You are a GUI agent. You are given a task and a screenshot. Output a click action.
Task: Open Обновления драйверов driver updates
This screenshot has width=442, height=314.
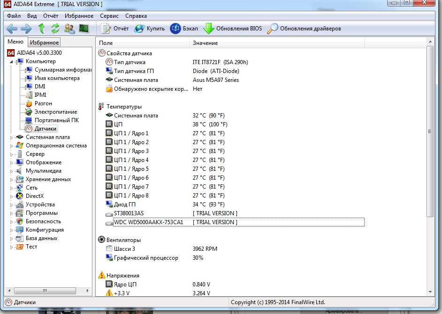click(304, 29)
